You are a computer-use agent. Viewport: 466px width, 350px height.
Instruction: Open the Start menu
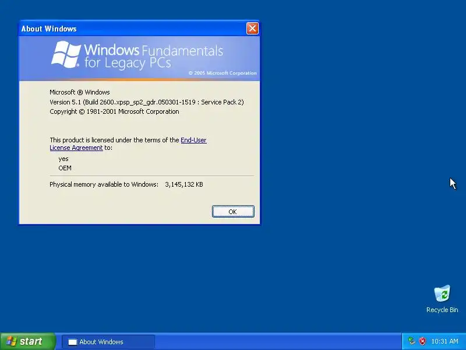click(x=27, y=341)
